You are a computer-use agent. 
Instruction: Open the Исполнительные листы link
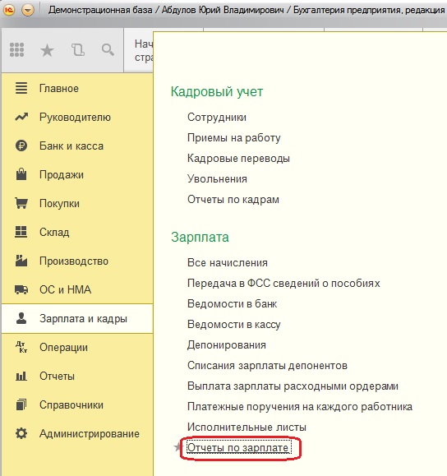247,427
